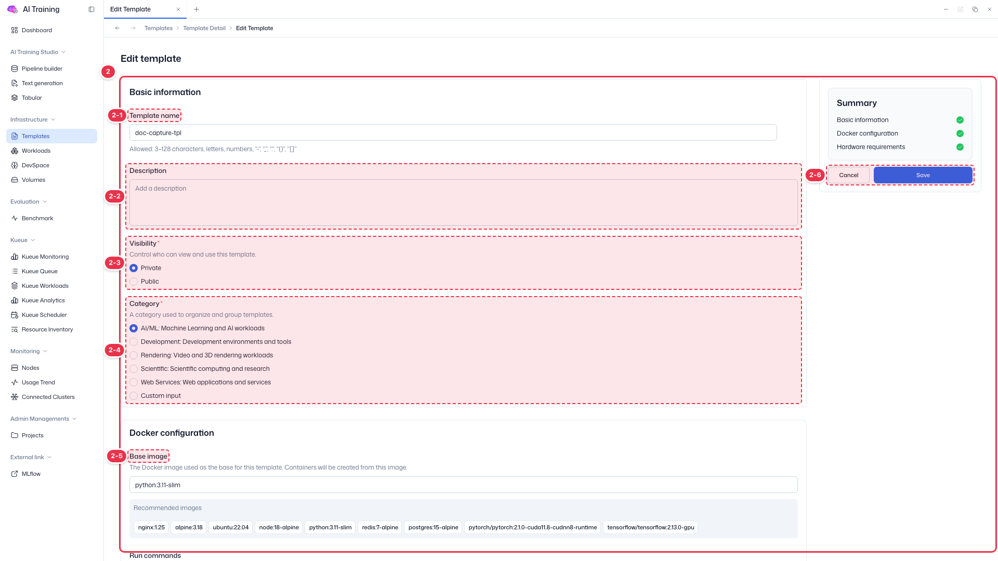Click the Nodes icon
The width and height of the screenshot is (998, 561).
click(15, 368)
